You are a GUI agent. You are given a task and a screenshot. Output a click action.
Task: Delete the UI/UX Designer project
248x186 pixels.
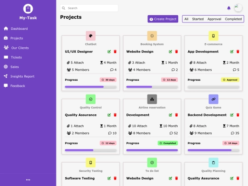click(115, 51)
